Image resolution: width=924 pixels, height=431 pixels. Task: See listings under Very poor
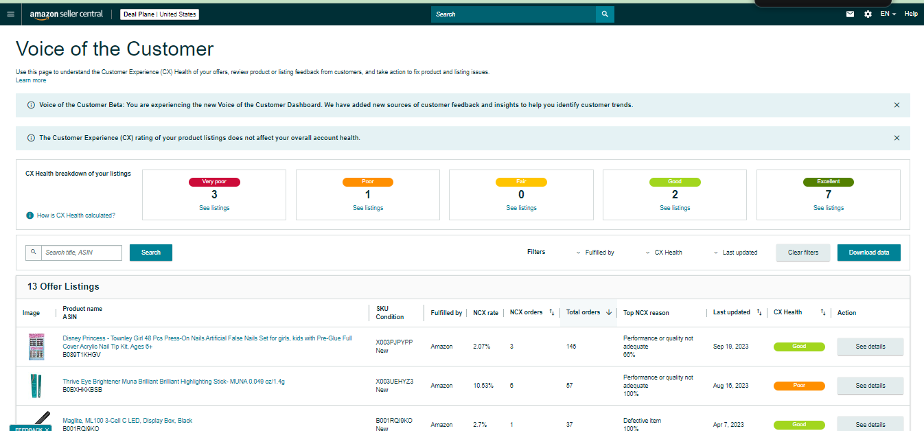pos(214,208)
